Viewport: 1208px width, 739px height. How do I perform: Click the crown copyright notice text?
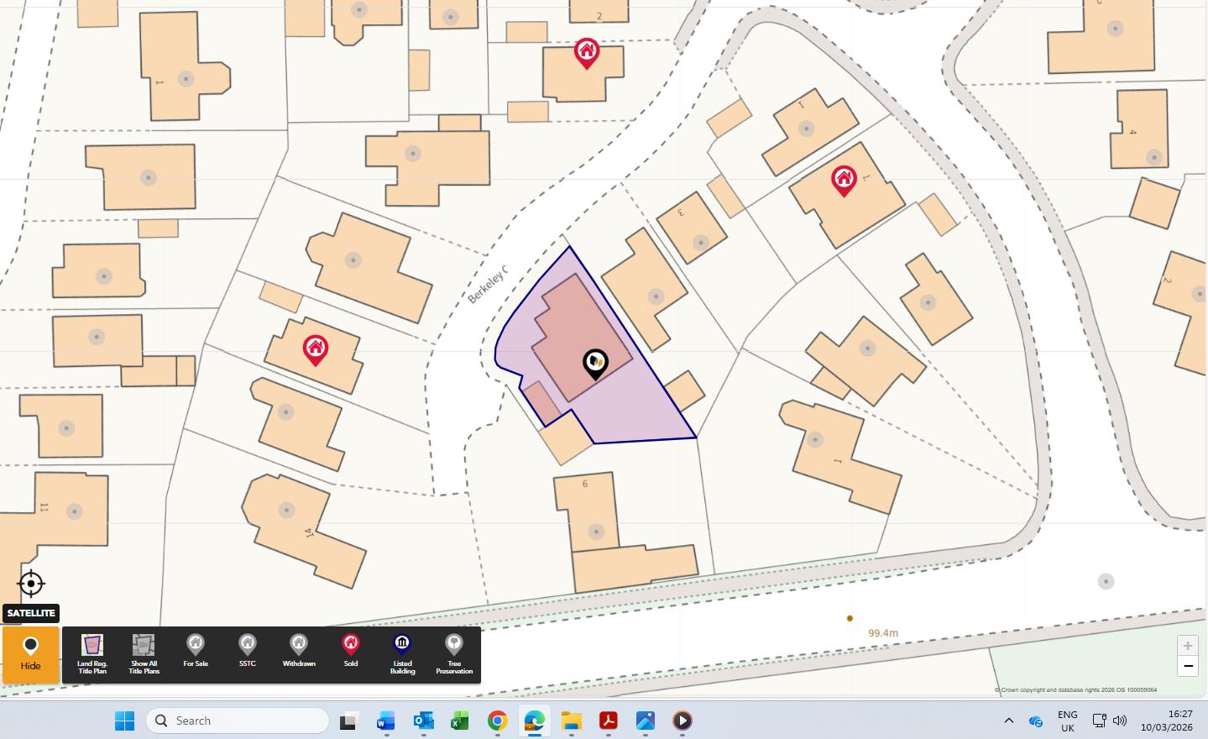[x=1075, y=690]
